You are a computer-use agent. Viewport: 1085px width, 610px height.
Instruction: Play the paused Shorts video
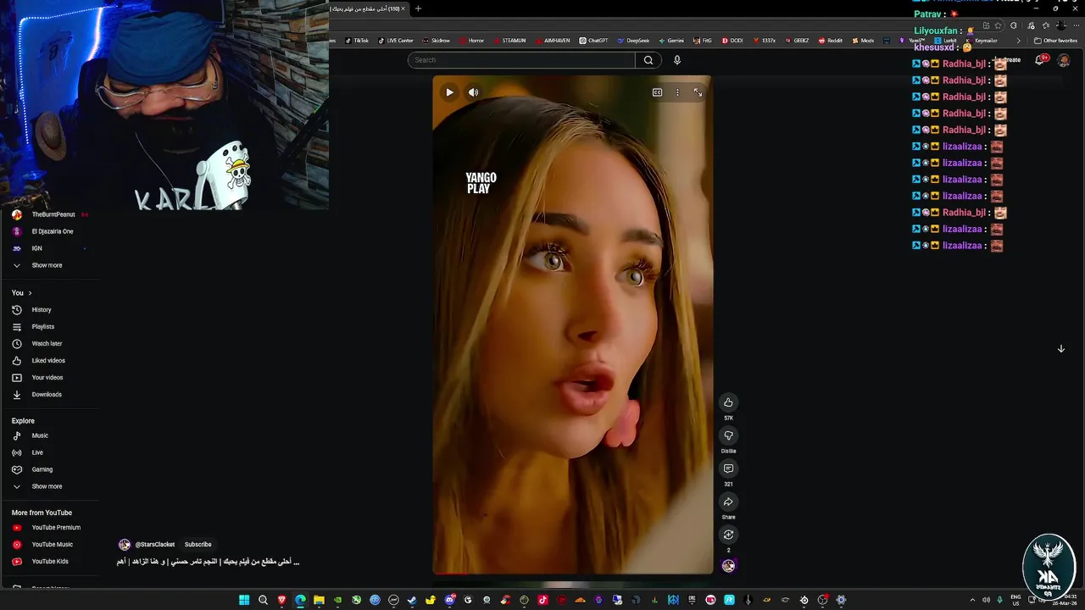pos(449,92)
